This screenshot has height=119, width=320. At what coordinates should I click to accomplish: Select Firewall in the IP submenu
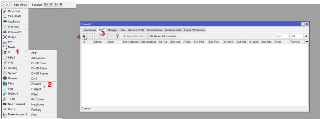36,84
